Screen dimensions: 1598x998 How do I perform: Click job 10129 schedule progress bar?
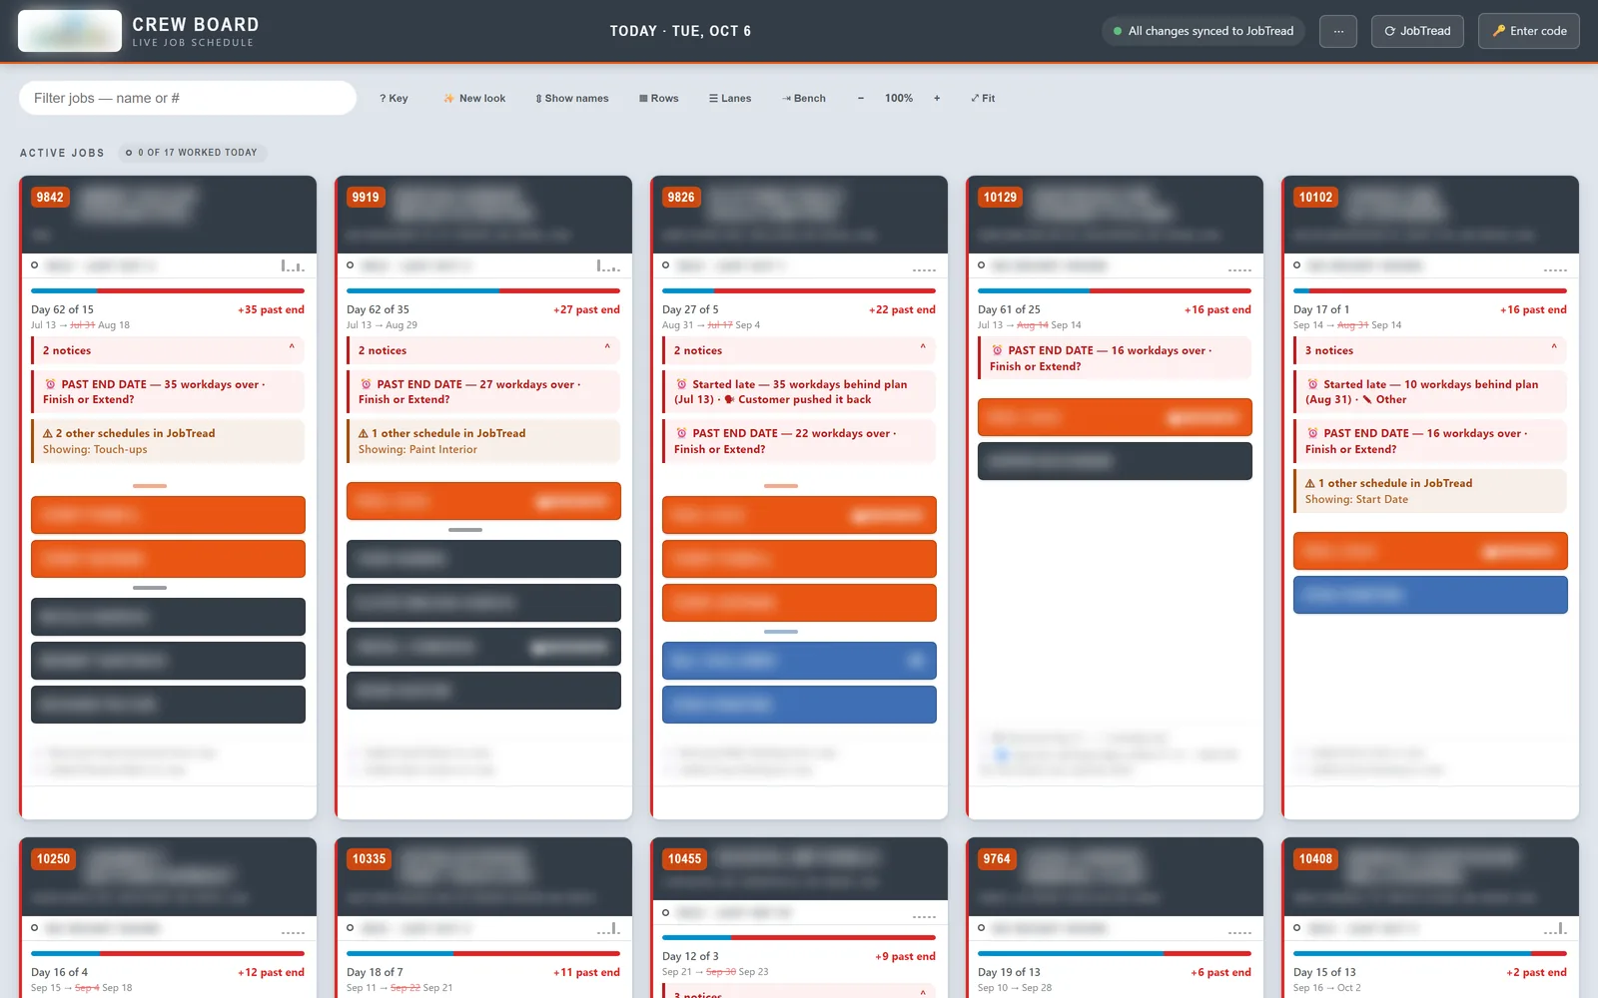1115,290
